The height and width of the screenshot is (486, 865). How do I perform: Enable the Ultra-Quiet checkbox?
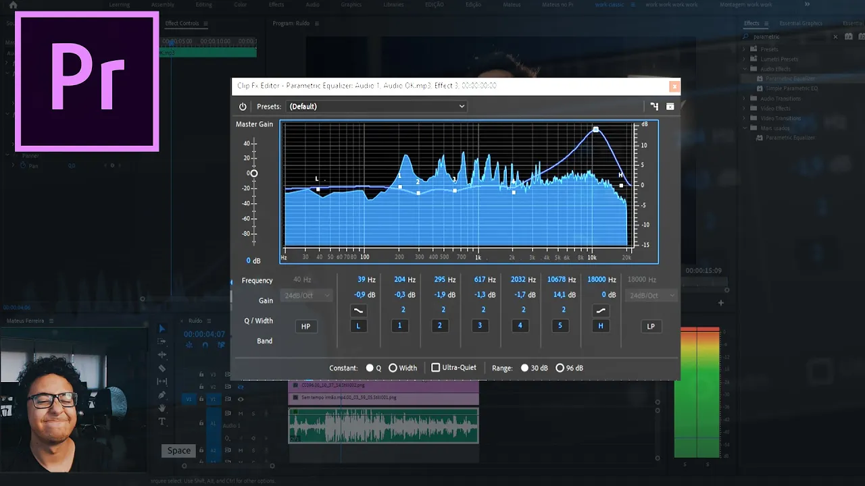coord(435,368)
